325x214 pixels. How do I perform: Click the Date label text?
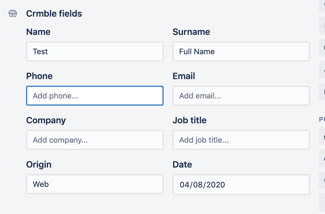point(182,164)
